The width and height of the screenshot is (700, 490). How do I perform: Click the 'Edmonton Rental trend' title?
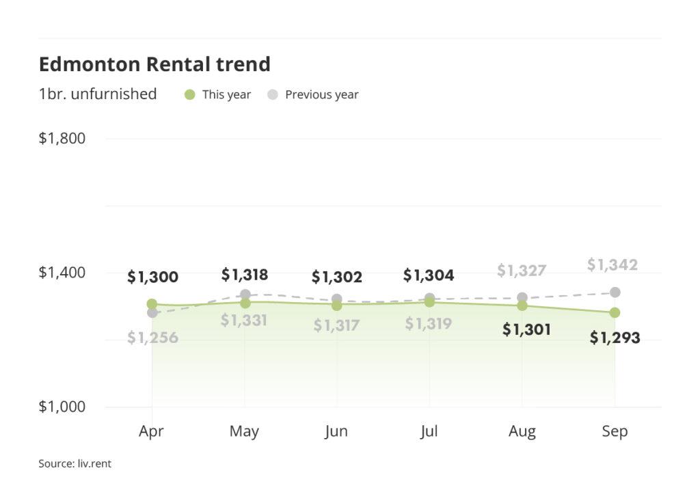coord(154,64)
